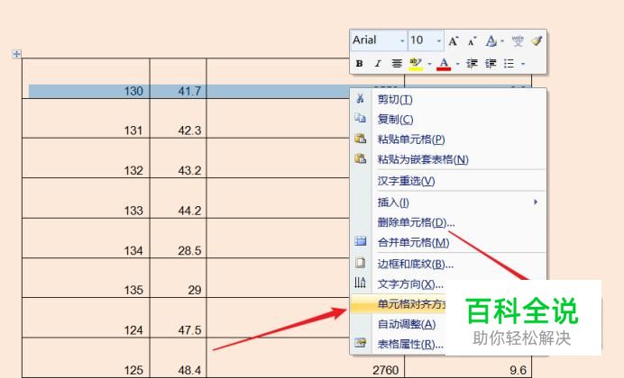Increase font size with Grow Font
The image size is (624, 378).
tap(454, 40)
